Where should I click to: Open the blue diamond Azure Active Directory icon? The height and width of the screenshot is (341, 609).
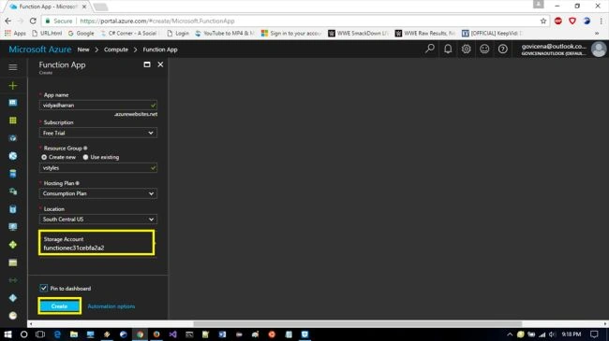pyautogui.click(x=13, y=298)
